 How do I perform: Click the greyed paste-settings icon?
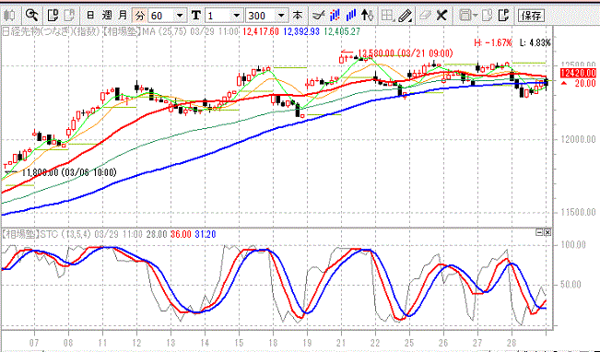click(69, 16)
